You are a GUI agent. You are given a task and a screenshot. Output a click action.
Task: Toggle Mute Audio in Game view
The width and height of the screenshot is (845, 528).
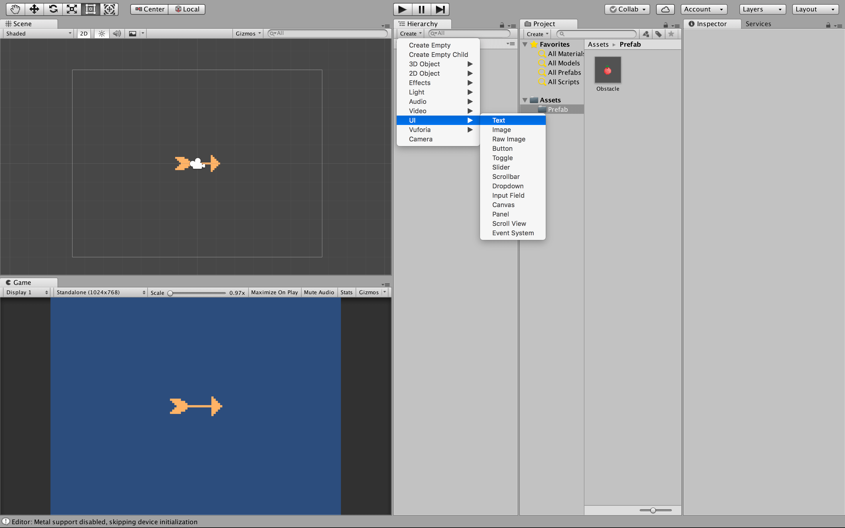318,292
